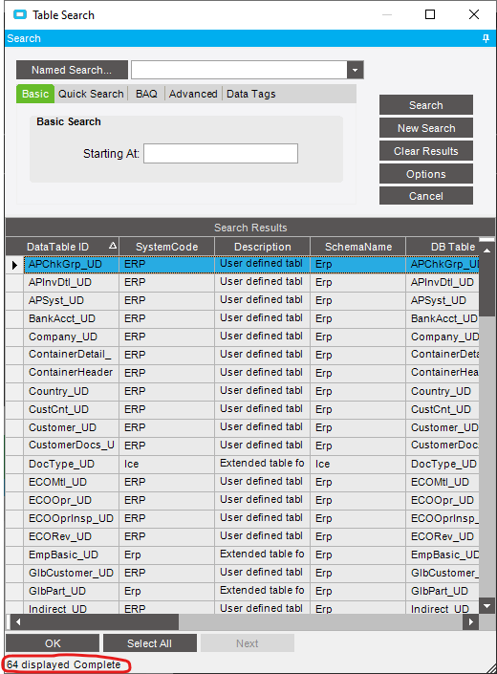Click the Options button
The height and width of the screenshot is (674, 497).
(425, 174)
